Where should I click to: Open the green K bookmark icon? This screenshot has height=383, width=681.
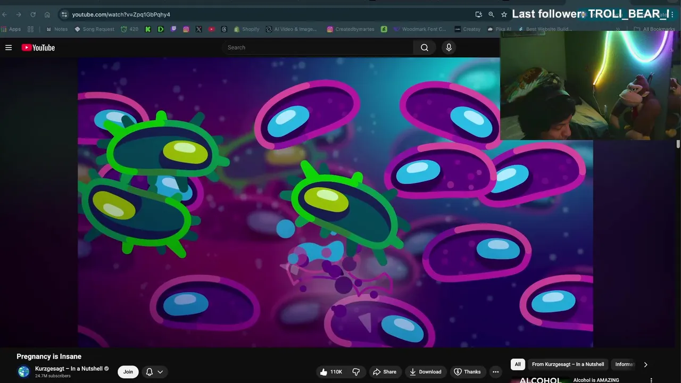pos(148,29)
